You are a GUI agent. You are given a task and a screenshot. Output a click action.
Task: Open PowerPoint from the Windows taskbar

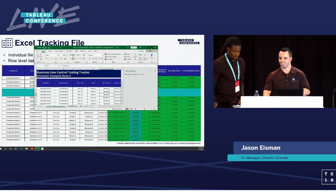32,148
